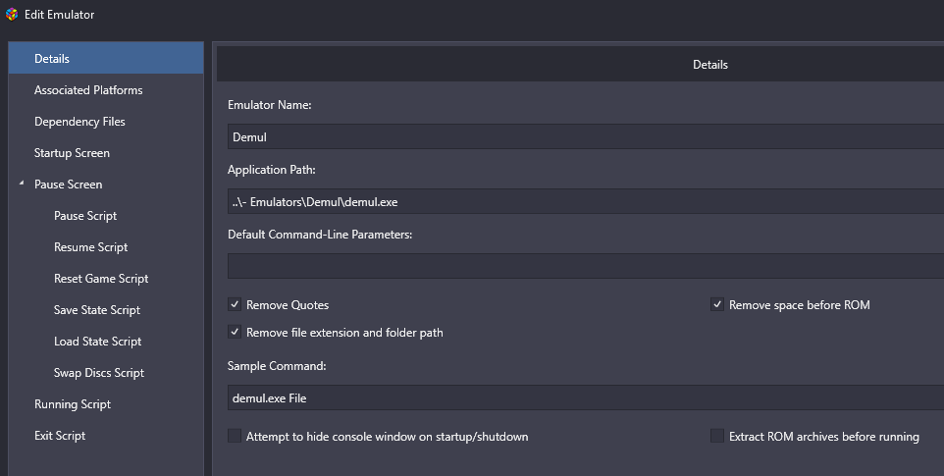The width and height of the screenshot is (944, 476).
Task: Click the Application Path label
Action: point(272,170)
